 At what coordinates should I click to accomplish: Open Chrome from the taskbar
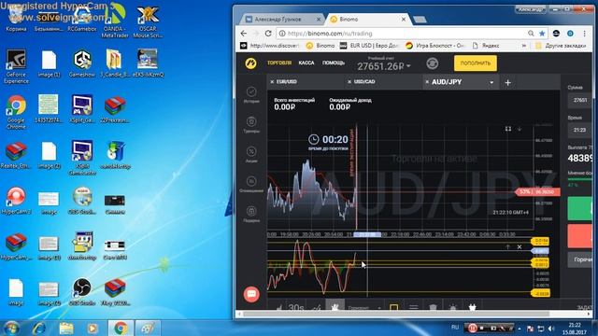(x=121, y=328)
